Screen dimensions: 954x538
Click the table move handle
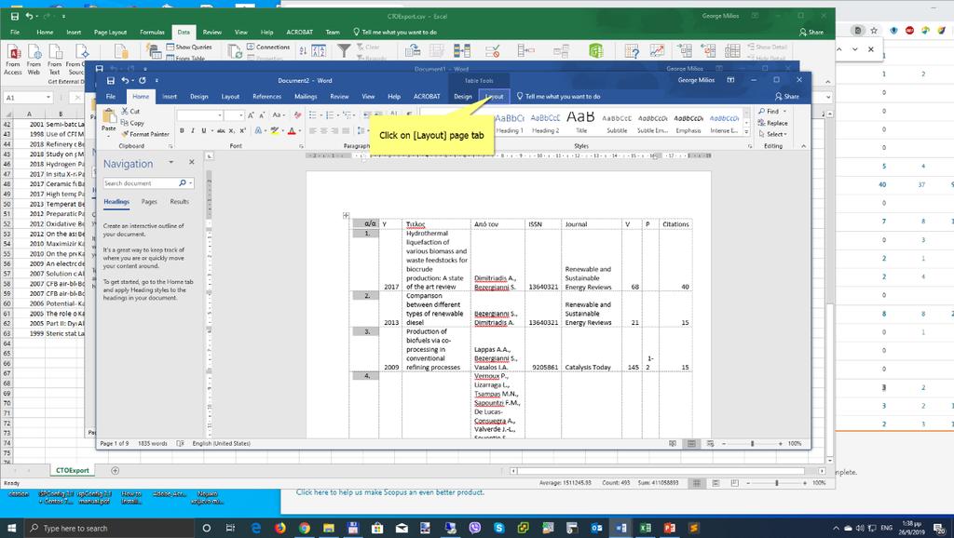coord(347,215)
